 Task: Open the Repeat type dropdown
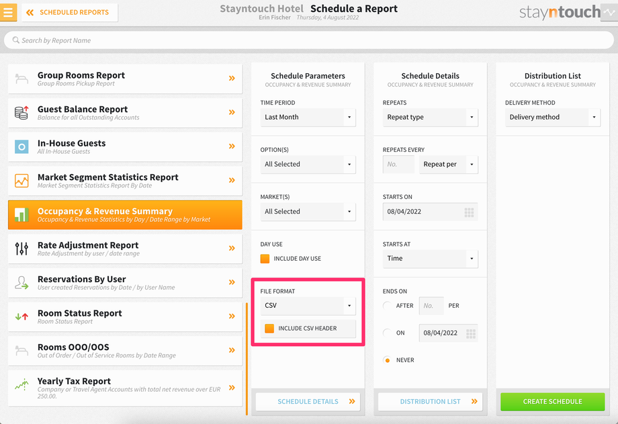(x=431, y=118)
